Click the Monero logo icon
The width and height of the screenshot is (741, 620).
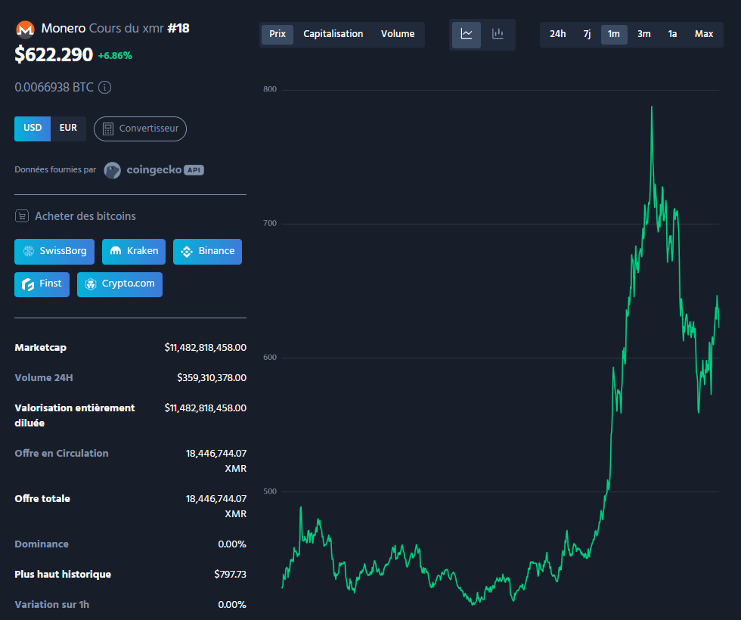[x=25, y=28]
